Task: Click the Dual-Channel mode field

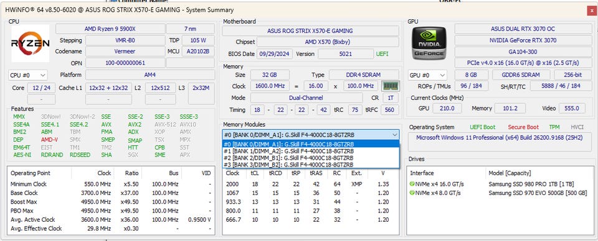Action: coord(306,98)
